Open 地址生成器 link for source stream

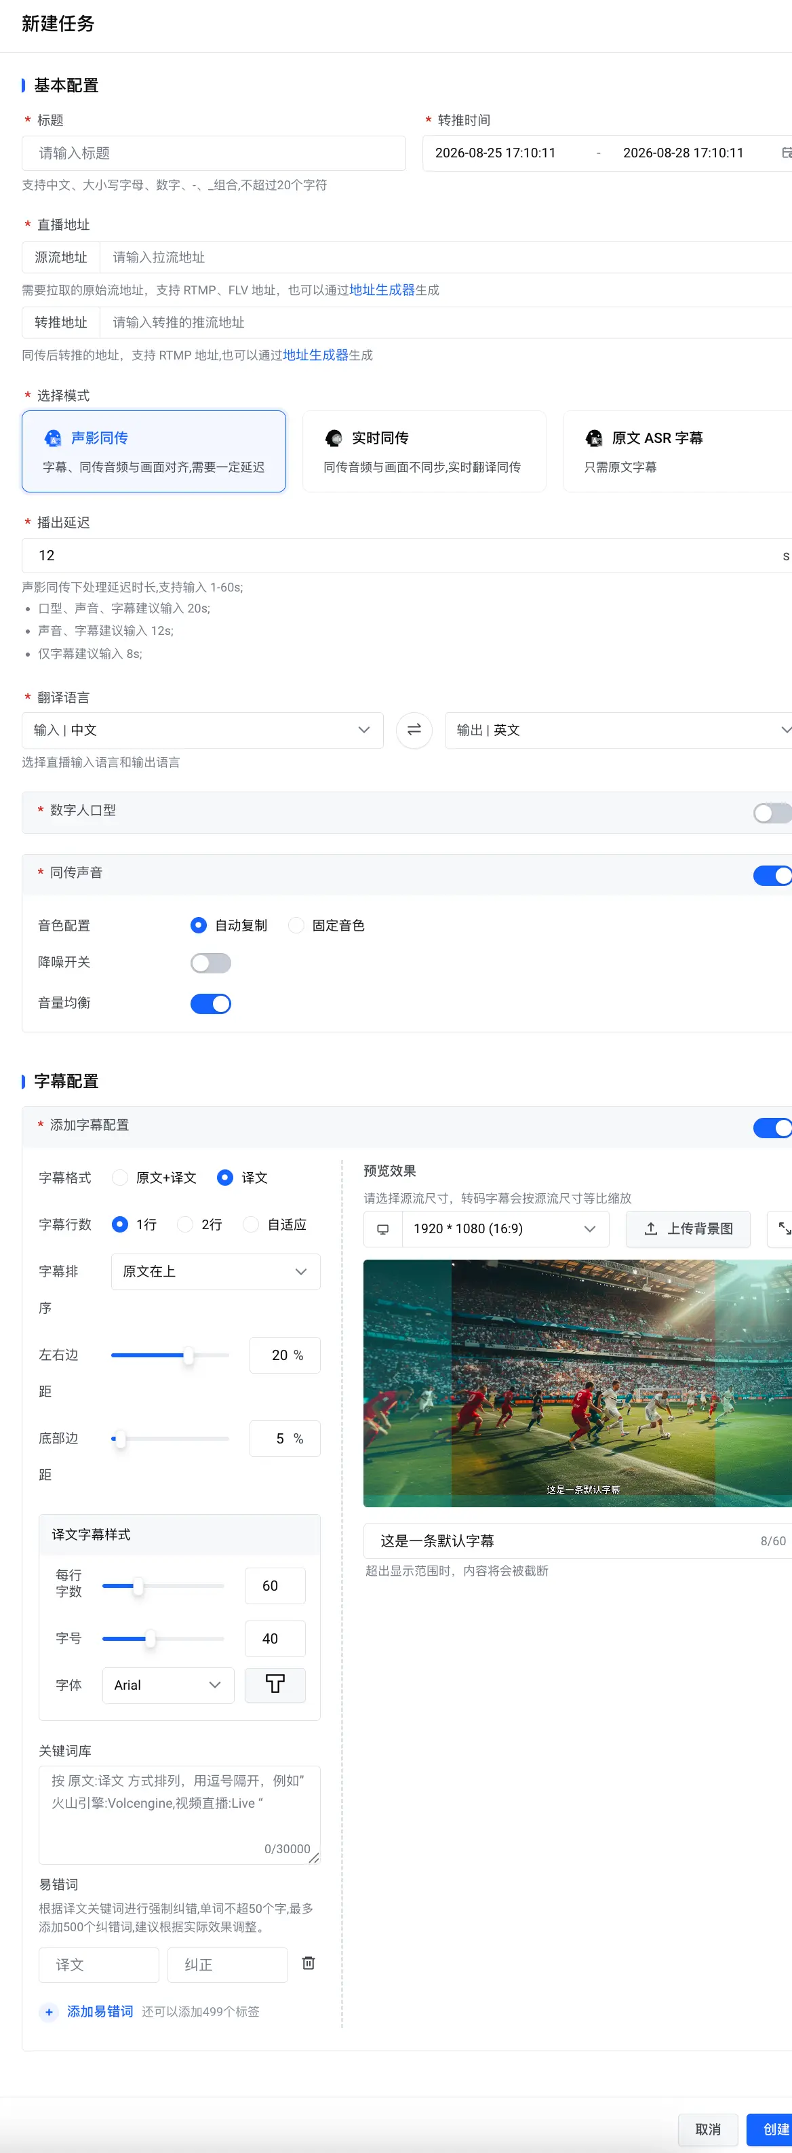pyautogui.click(x=382, y=290)
